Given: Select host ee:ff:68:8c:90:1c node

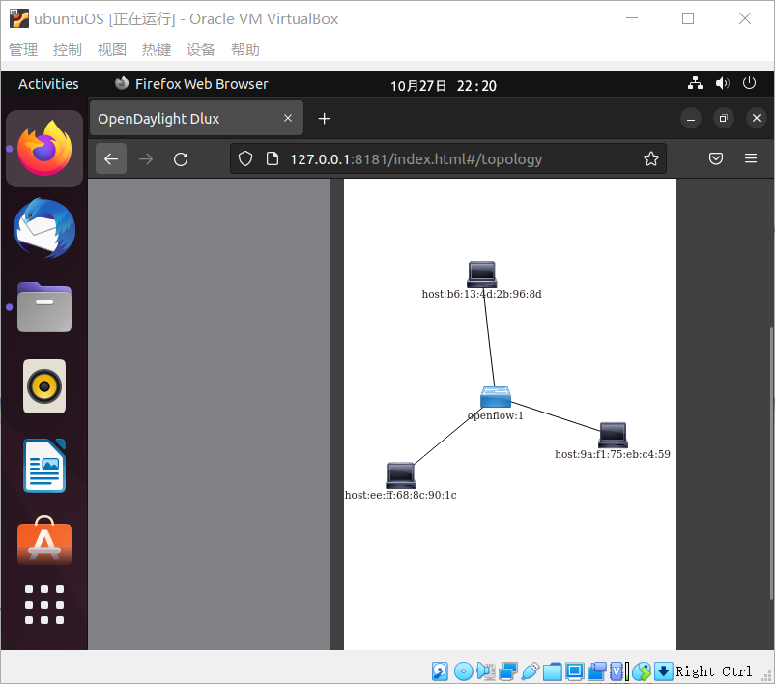Looking at the screenshot, I should 401,475.
